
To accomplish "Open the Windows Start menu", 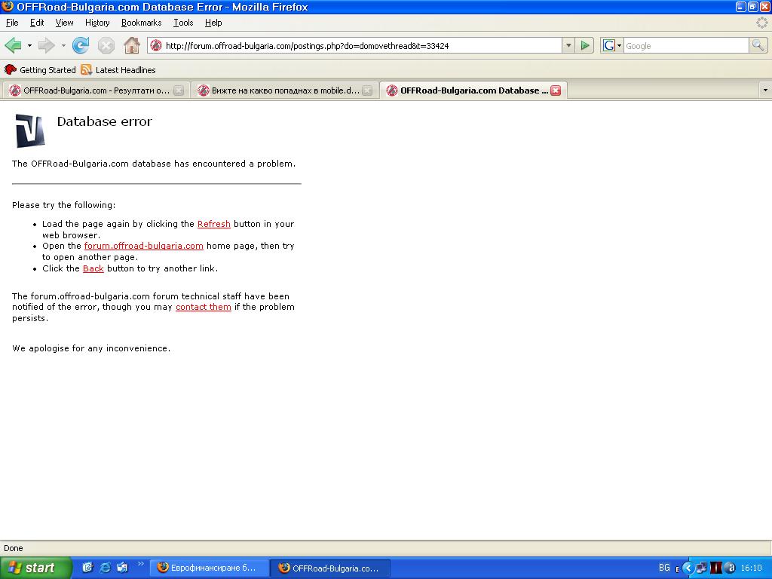I will pos(35,568).
